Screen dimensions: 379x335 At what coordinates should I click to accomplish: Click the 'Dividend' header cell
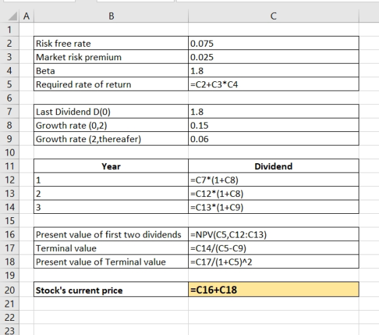coord(273,166)
